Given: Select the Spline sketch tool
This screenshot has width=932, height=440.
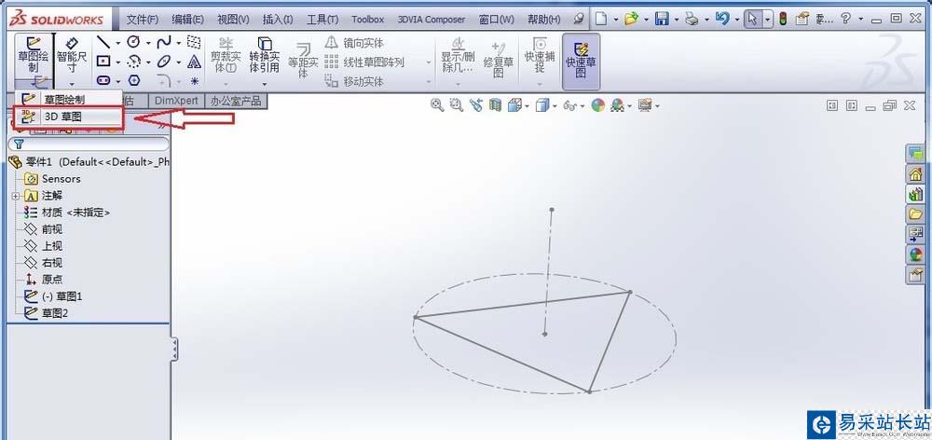Looking at the screenshot, I should coord(164,42).
